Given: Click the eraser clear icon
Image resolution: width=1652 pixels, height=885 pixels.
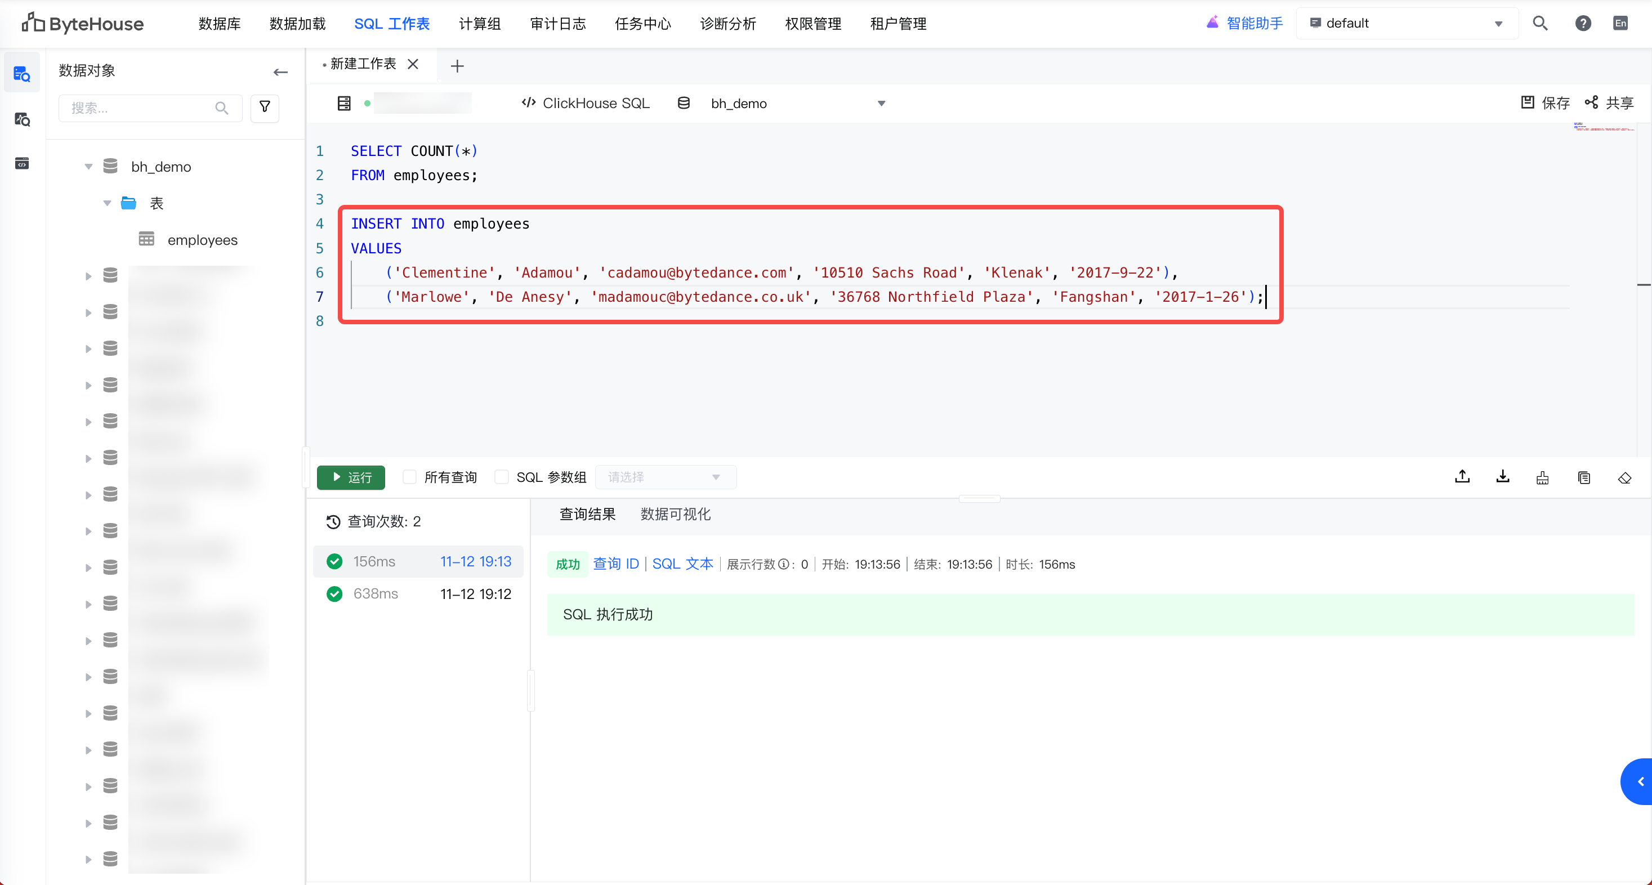Looking at the screenshot, I should point(1624,478).
